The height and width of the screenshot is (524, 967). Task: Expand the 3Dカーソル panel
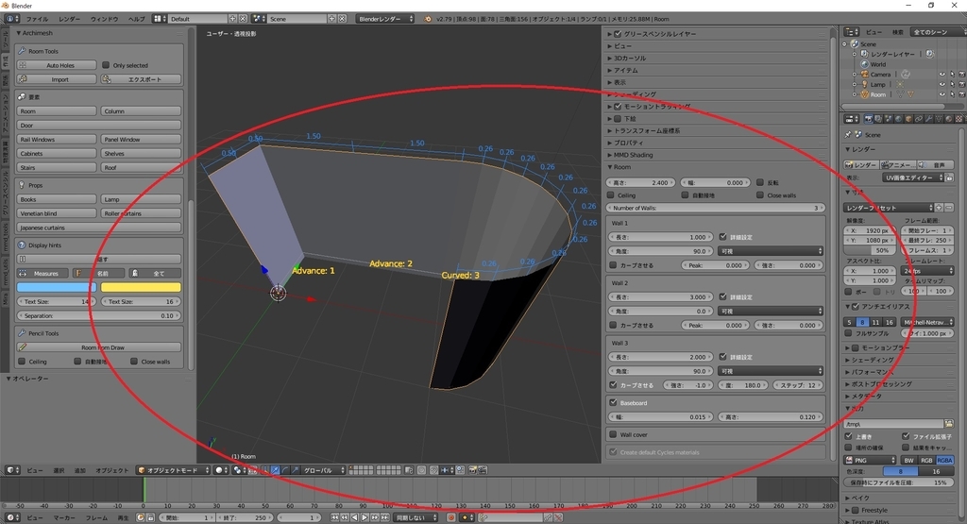[x=610, y=59]
